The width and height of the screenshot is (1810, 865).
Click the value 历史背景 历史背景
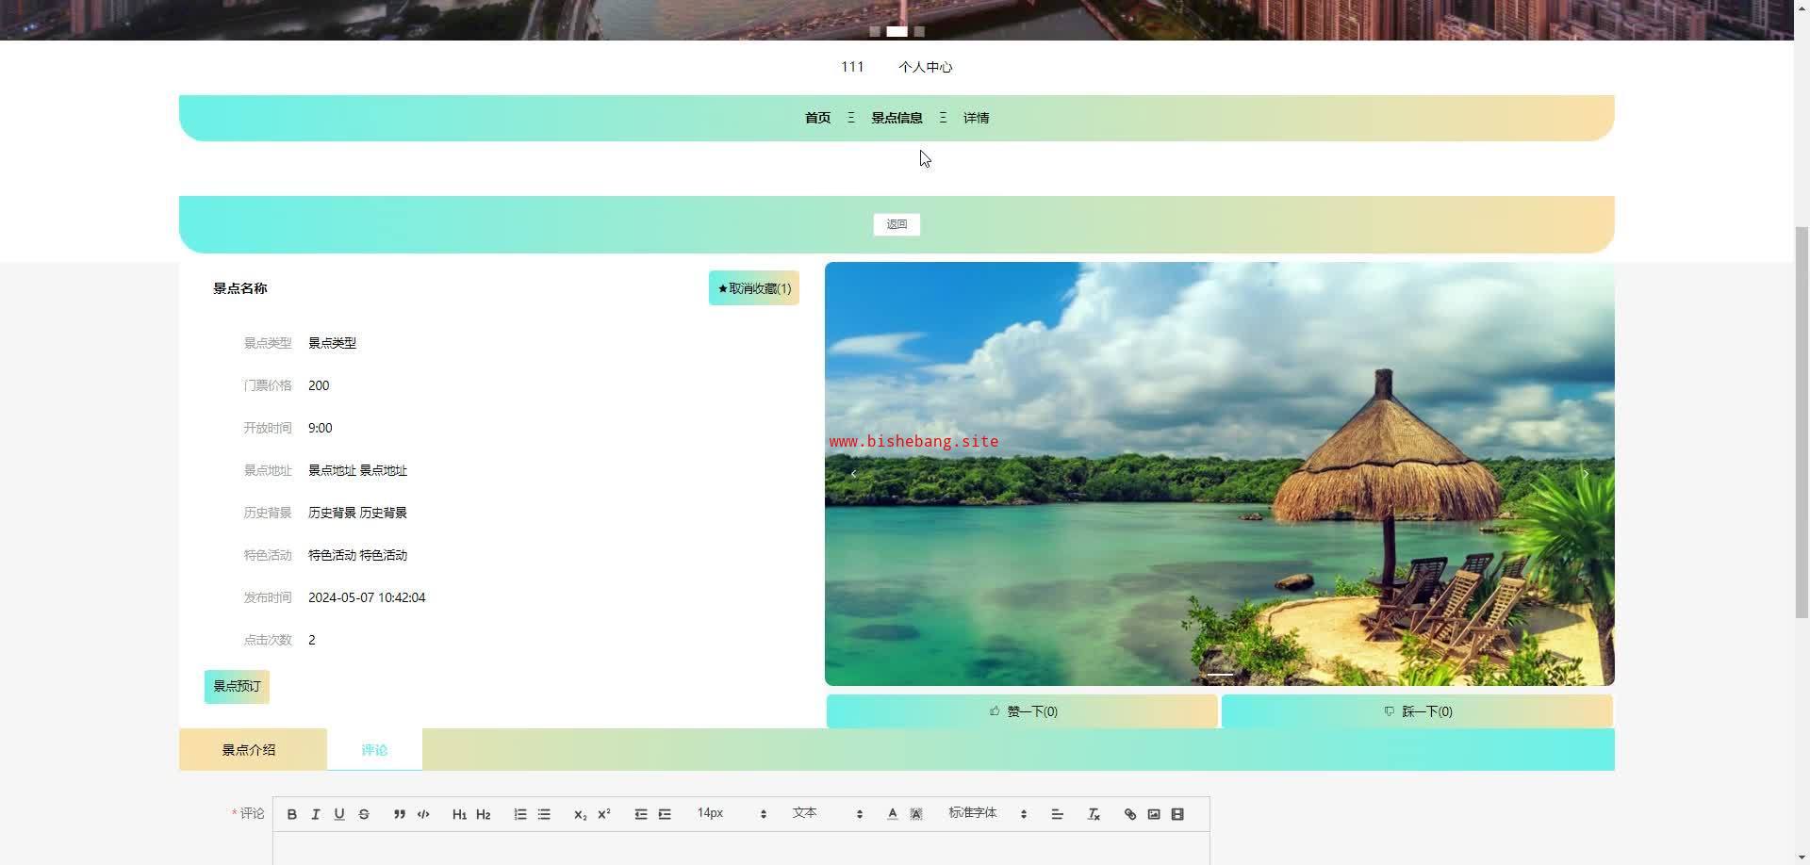(x=357, y=513)
